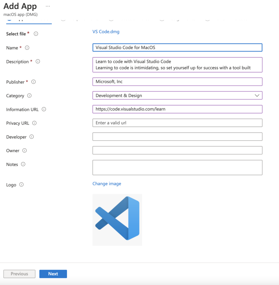The height and width of the screenshot is (285, 279).
Task: Edit the Publisher field
Action: tap(177, 82)
